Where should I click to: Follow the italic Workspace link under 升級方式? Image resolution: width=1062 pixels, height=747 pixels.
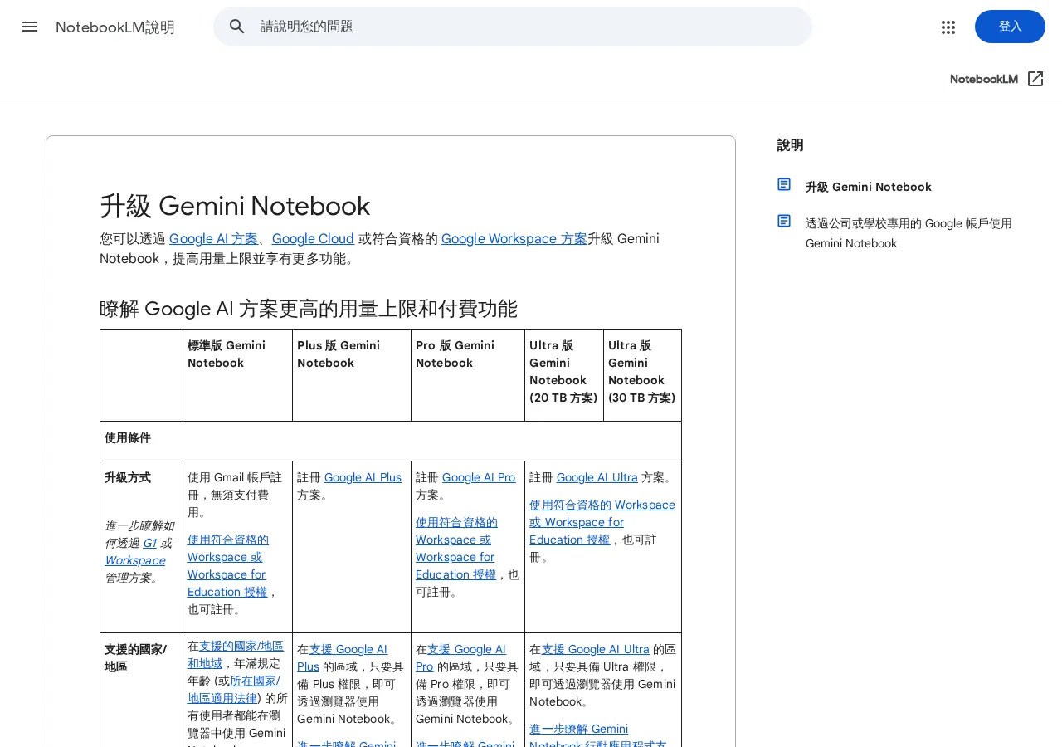[x=134, y=560]
